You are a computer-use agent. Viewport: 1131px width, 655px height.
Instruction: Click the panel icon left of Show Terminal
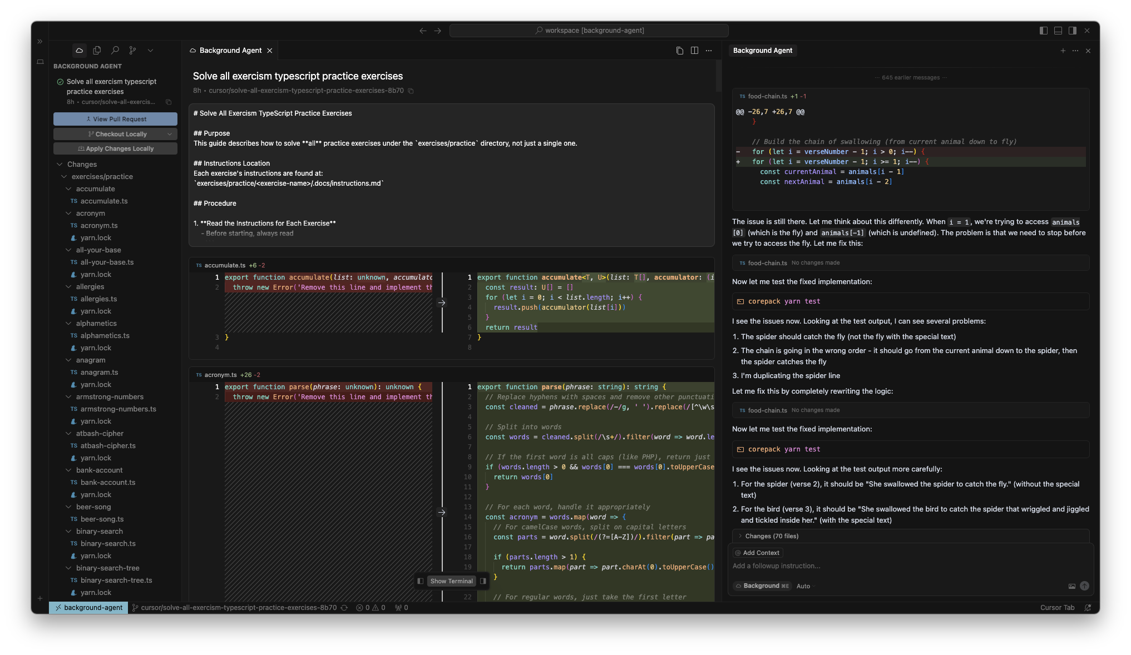(x=420, y=581)
